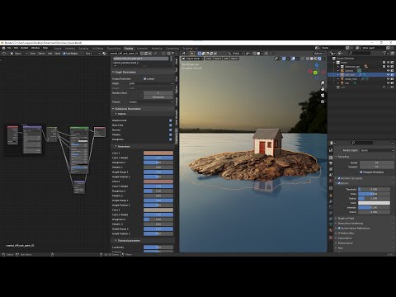The height and width of the screenshot is (297, 396).
Task: Toggle the Base Color output checkbox
Action: 171,125
